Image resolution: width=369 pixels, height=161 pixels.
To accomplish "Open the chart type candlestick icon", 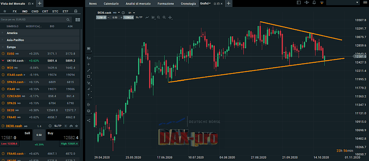I will point(153,17).
